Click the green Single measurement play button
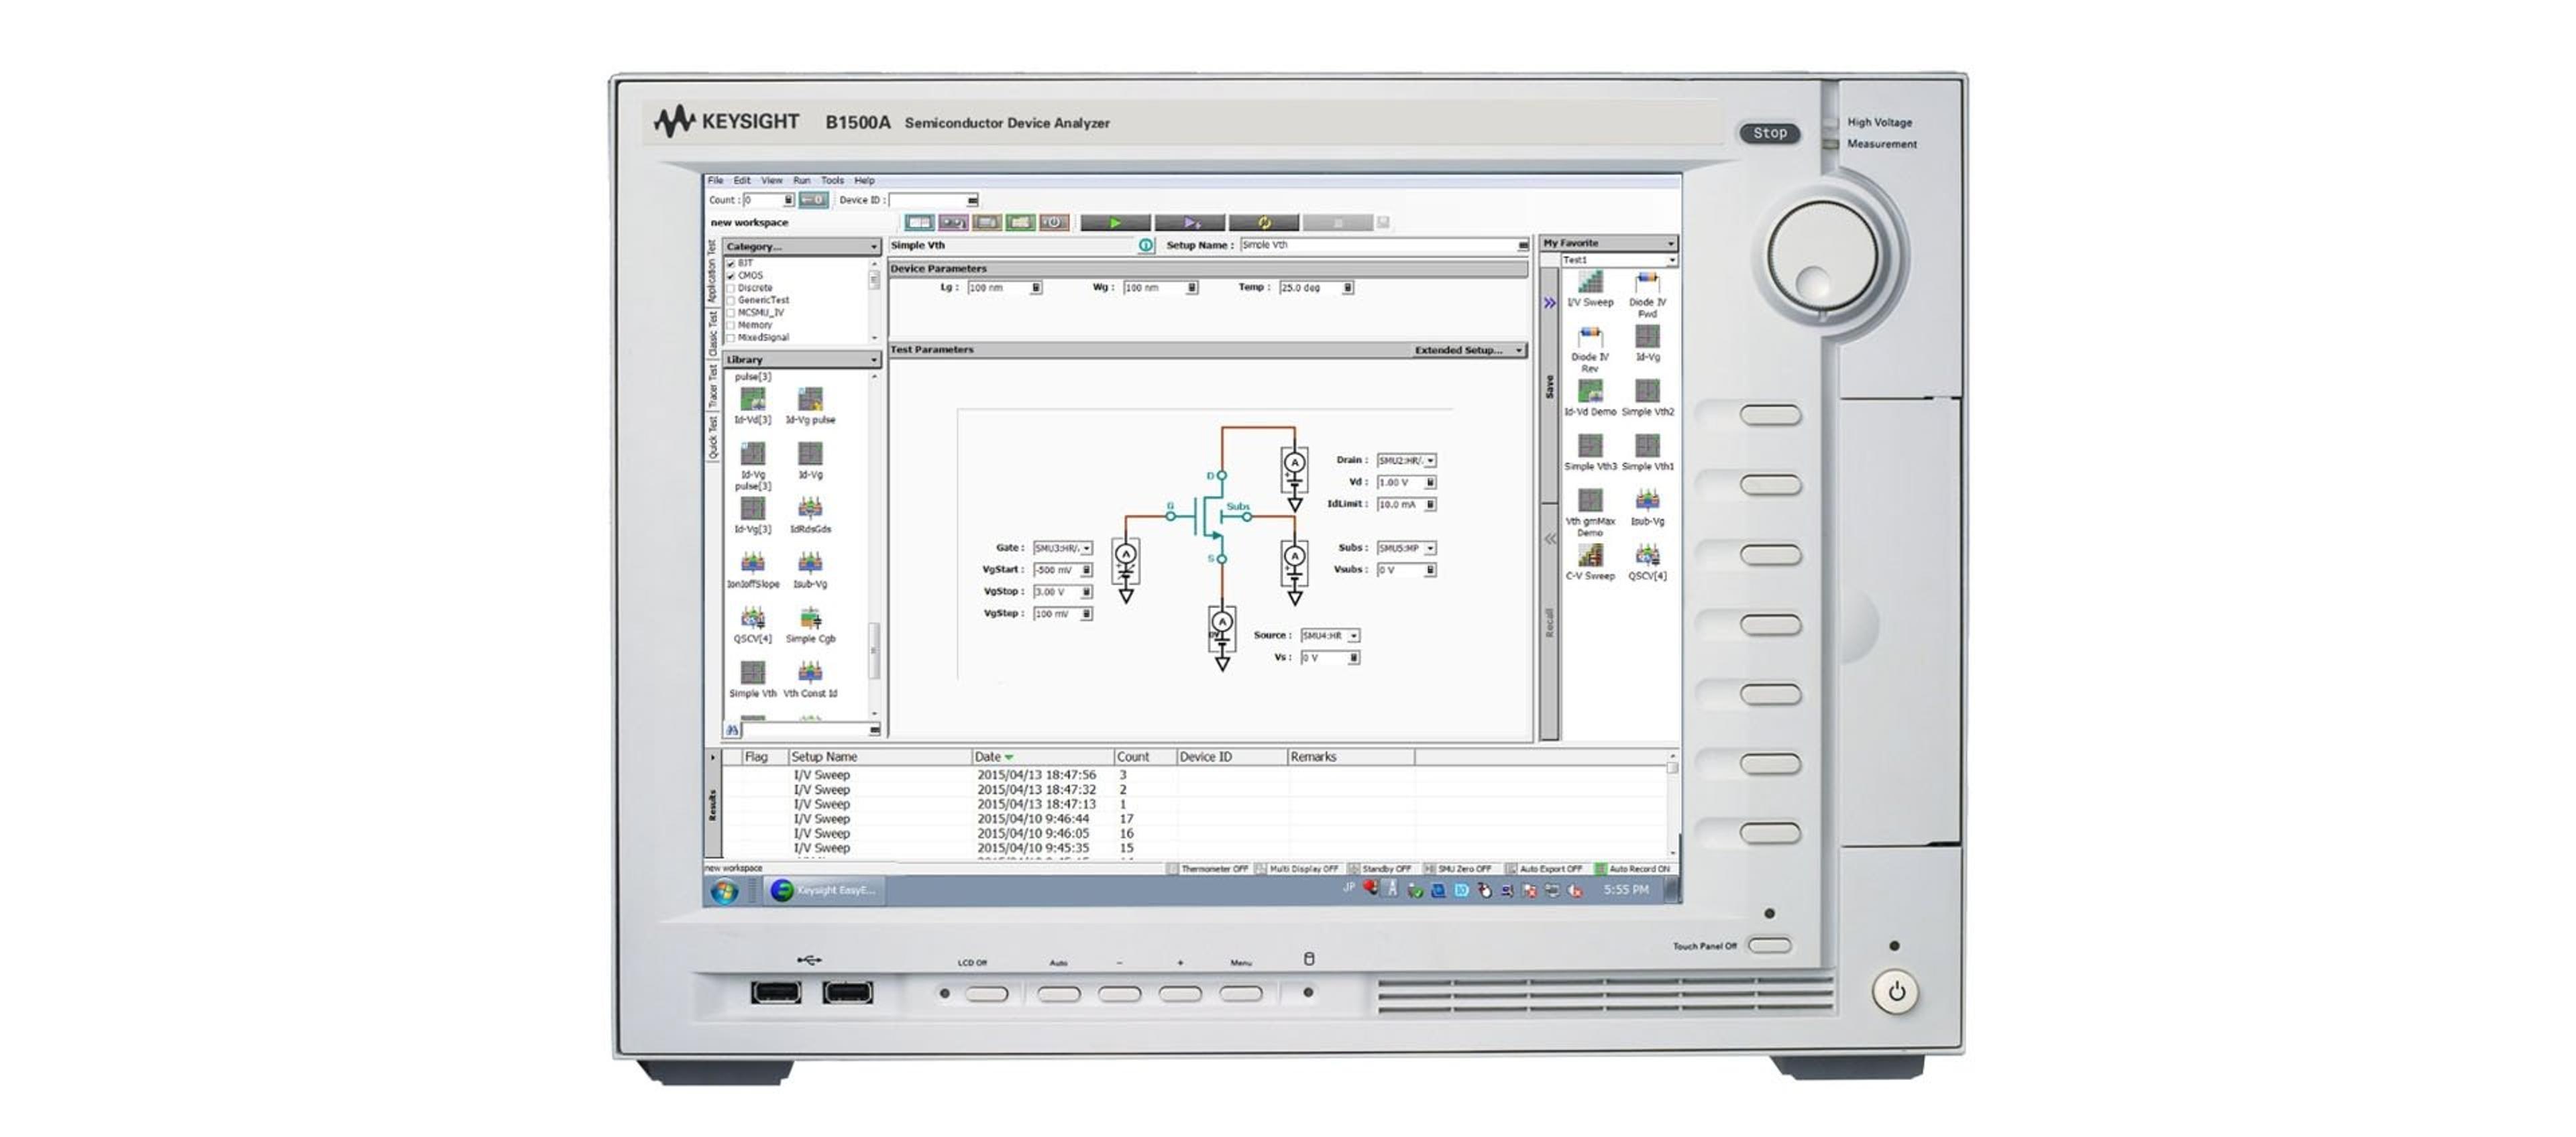 (1115, 223)
